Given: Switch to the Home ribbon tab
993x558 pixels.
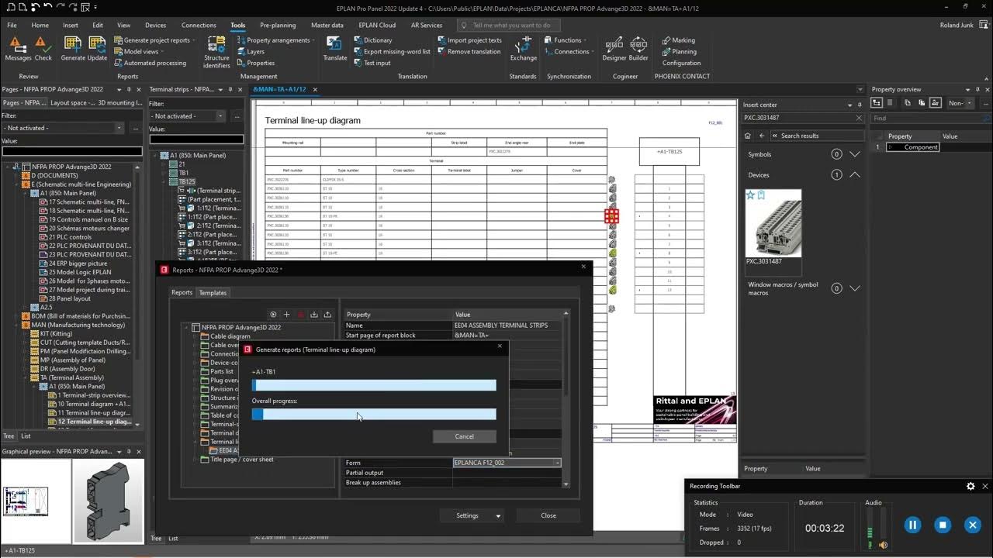Looking at the screenshot, I should coord(40,25).
